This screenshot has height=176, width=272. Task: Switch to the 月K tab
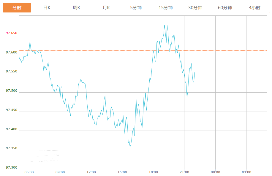[106, 8]
